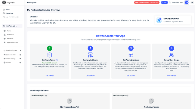Open Device Emulator premium feature
This screenshot has height=109, width=195.
(x=11, y=55)
